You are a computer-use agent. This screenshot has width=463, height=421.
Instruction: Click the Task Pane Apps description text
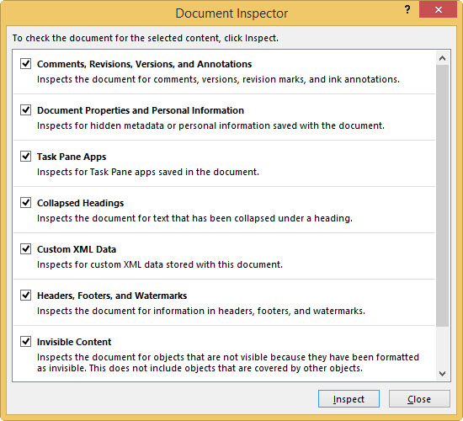coord(147,172)
